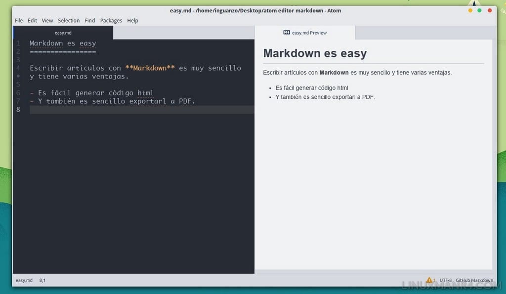Click the easy.md file name in status bar
506x294 pixels.
pos(24,280)
